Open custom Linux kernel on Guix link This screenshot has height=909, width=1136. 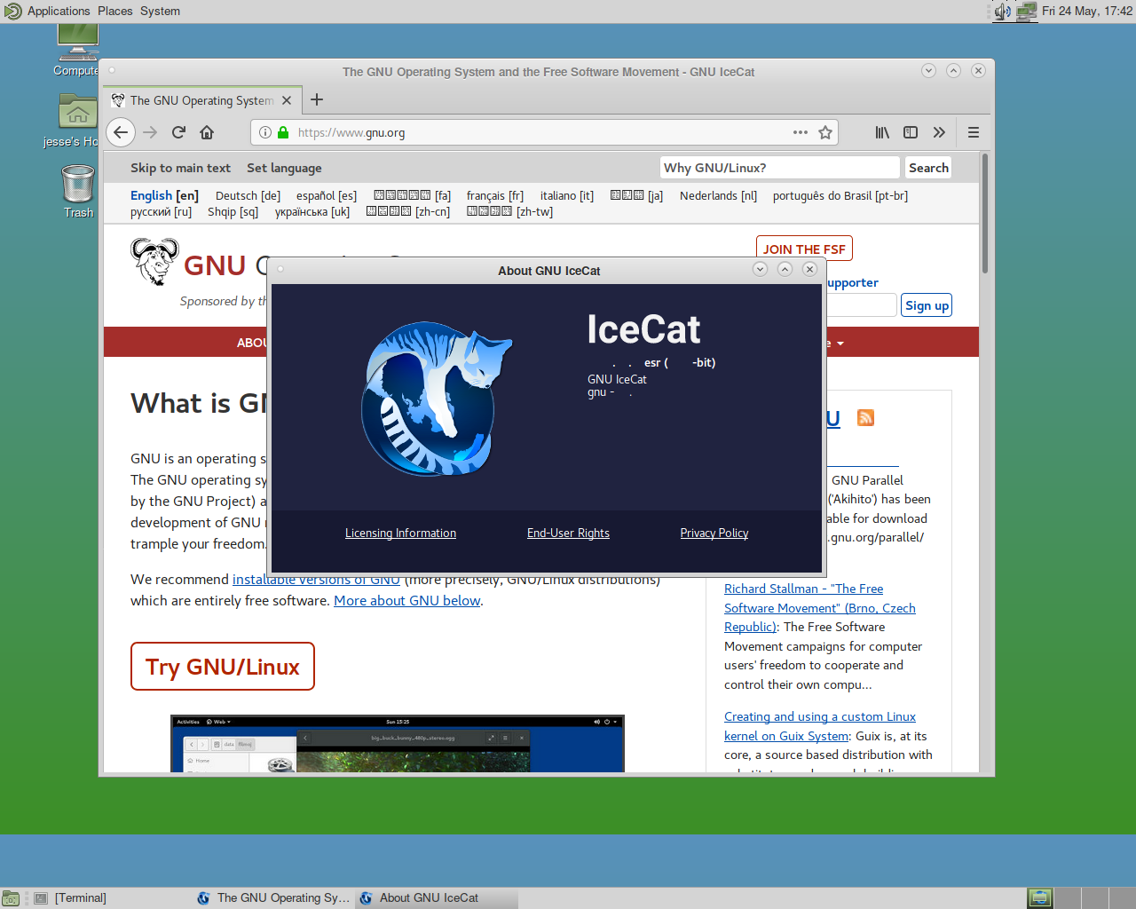820,726
